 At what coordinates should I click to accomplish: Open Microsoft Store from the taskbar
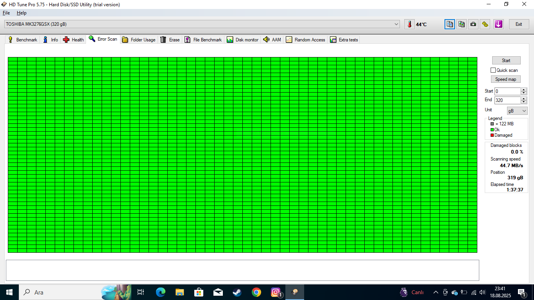199,292
